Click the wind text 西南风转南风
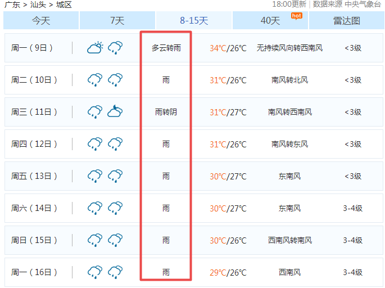Viewport: 385px width, 288px height. [289, 240]
